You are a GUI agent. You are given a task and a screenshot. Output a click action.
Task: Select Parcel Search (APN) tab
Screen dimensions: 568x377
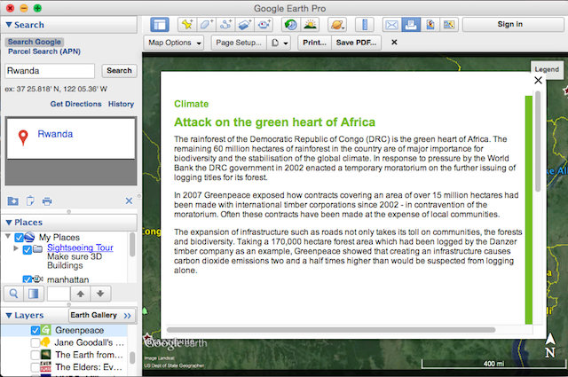click(x=44, y=51)
